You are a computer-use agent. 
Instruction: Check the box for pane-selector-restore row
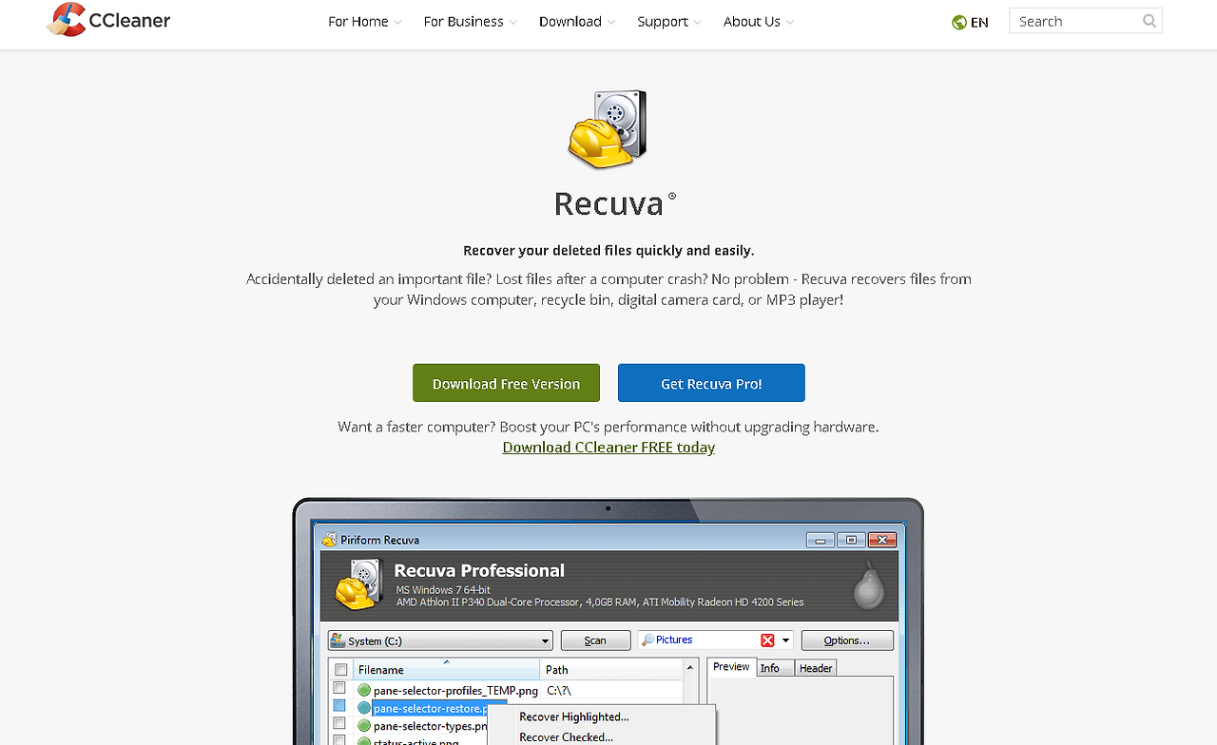coord(339,706)
